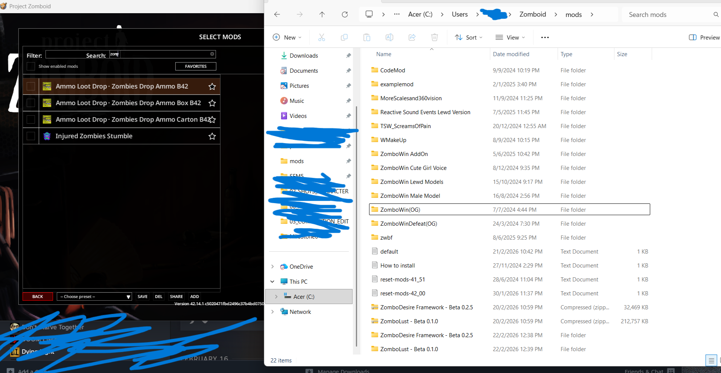Image resolution: width=721 pixels, height=373 pixels.
Task: Click the Copy icon in Explorer toolbar
Action: pos(344,37)
